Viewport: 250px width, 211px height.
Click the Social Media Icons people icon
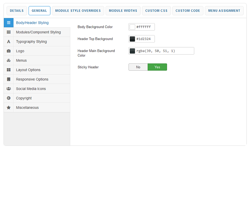tap(8, 89)
